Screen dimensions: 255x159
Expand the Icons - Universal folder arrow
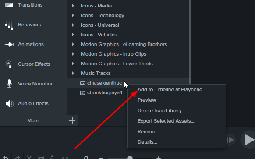(73, 25)
